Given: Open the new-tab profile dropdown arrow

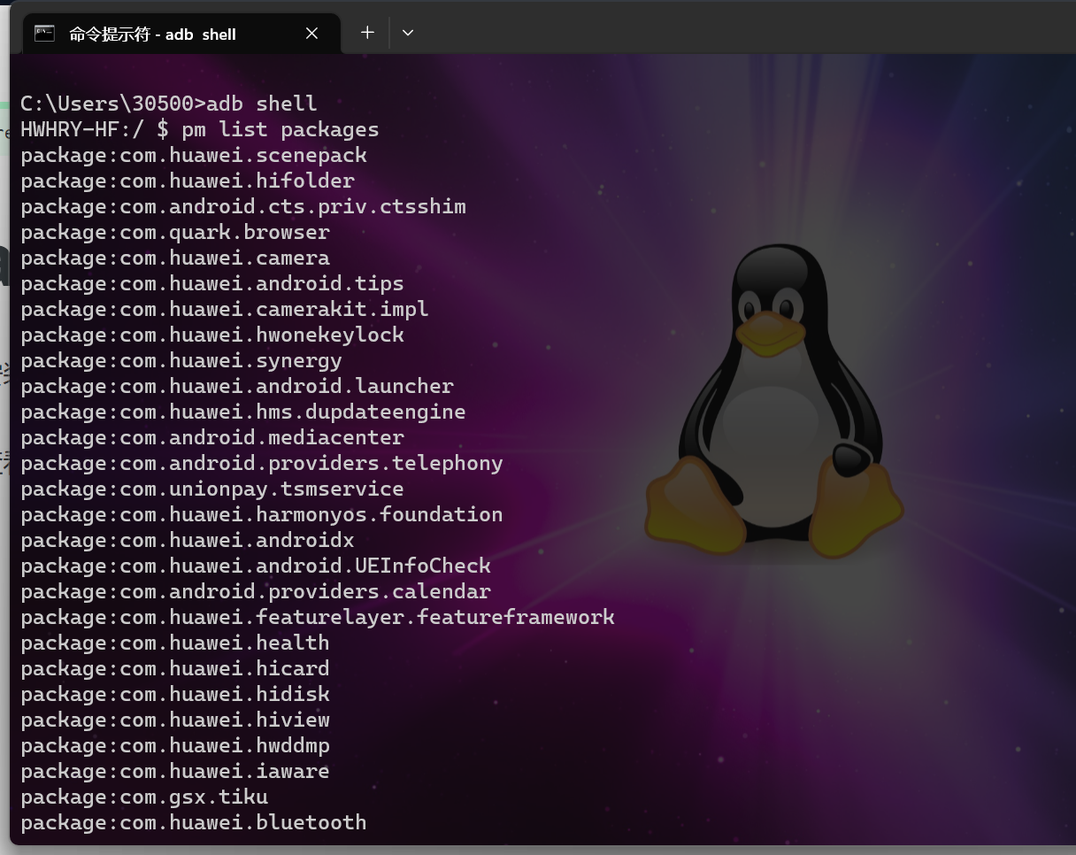Looking at the screenshot, I should (408, 33).
